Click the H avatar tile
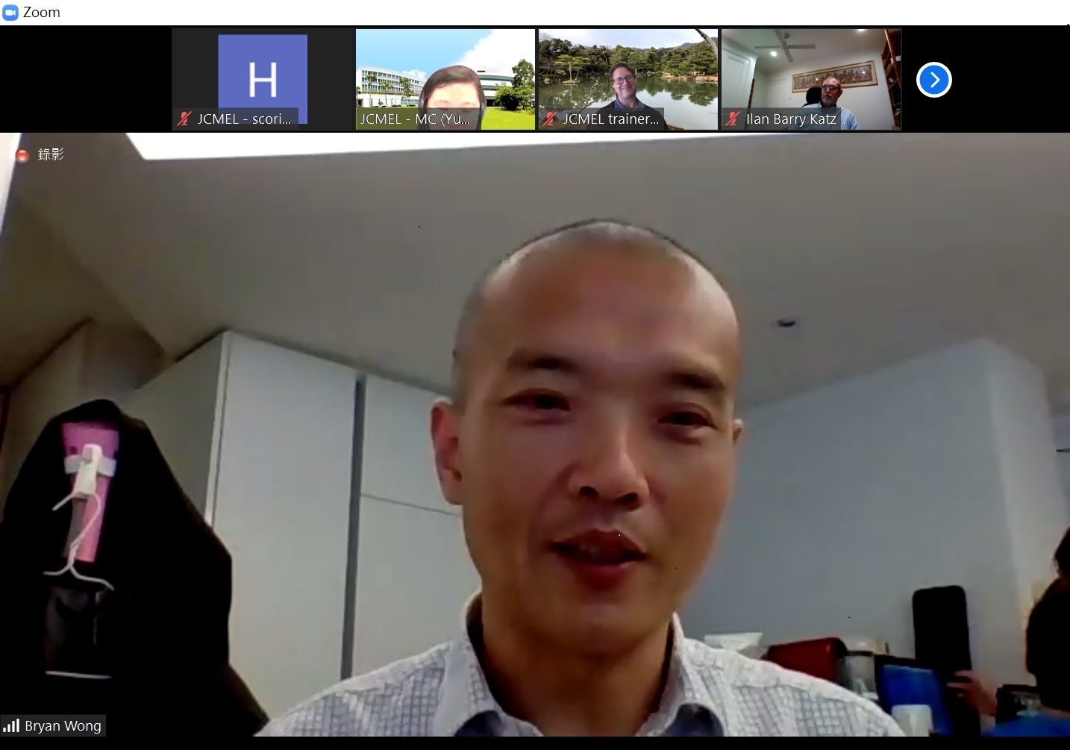This screenshot has height=750, width=1070. click(x=263, y=79)
